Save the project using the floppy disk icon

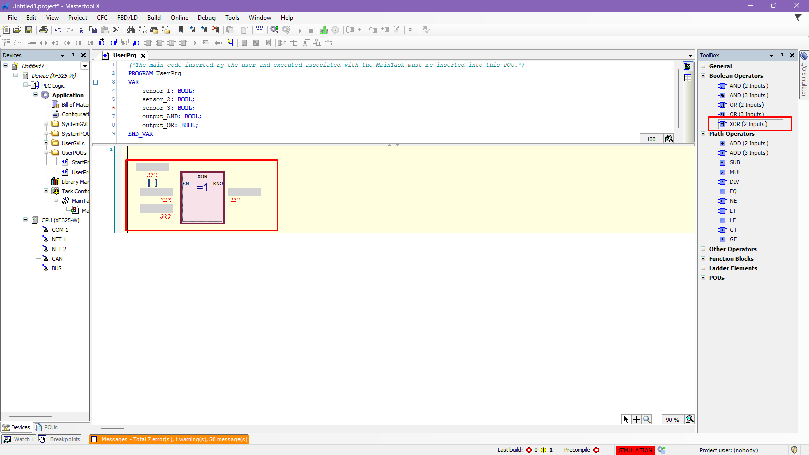click(x=29, y=30)
